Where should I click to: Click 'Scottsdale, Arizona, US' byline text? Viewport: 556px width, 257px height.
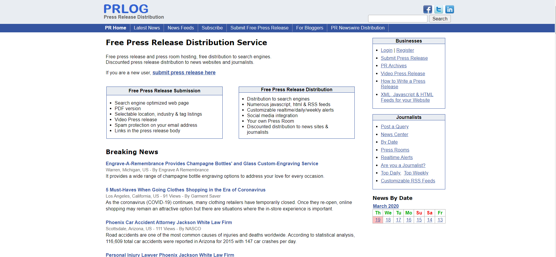(129, 229)
